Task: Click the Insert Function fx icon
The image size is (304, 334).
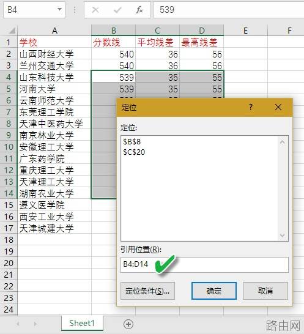Action: point(139,10)
